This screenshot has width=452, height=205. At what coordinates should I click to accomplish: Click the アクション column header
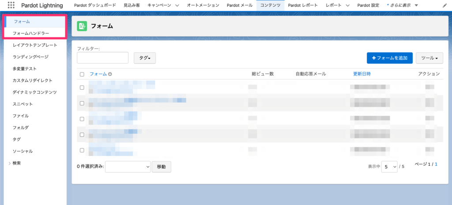click(x=429, y=74)
